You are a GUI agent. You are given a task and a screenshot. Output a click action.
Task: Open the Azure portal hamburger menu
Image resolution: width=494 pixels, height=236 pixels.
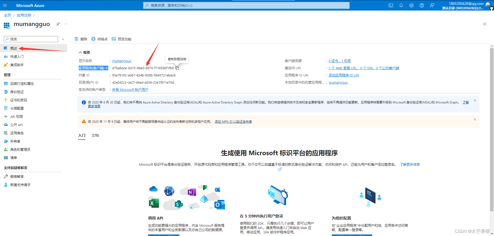pos(5,5)
